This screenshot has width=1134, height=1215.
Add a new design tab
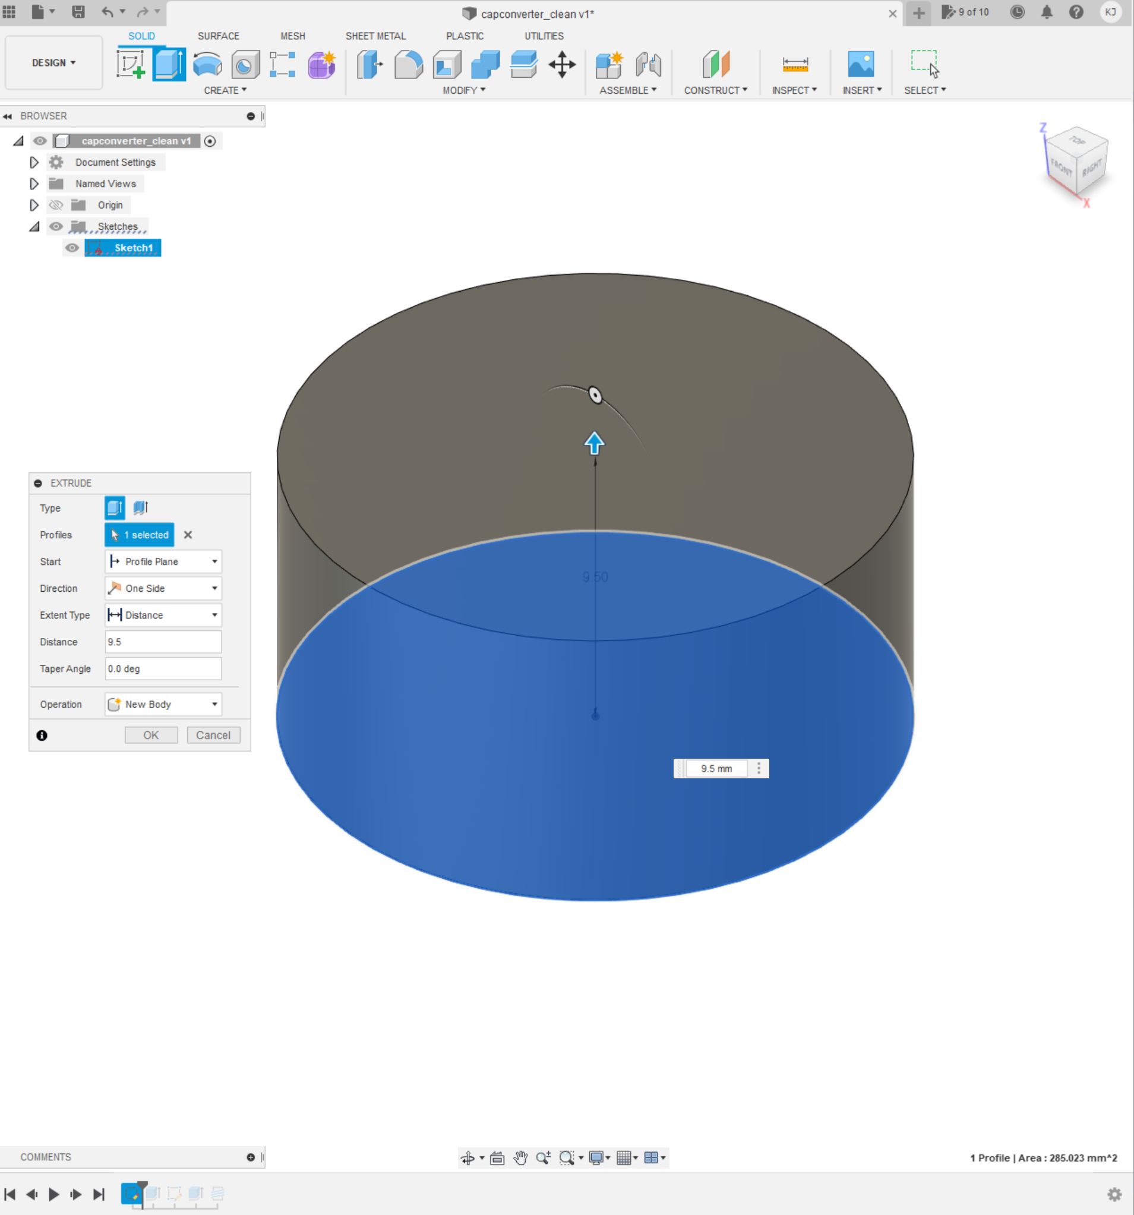click(x=918, y=13)
